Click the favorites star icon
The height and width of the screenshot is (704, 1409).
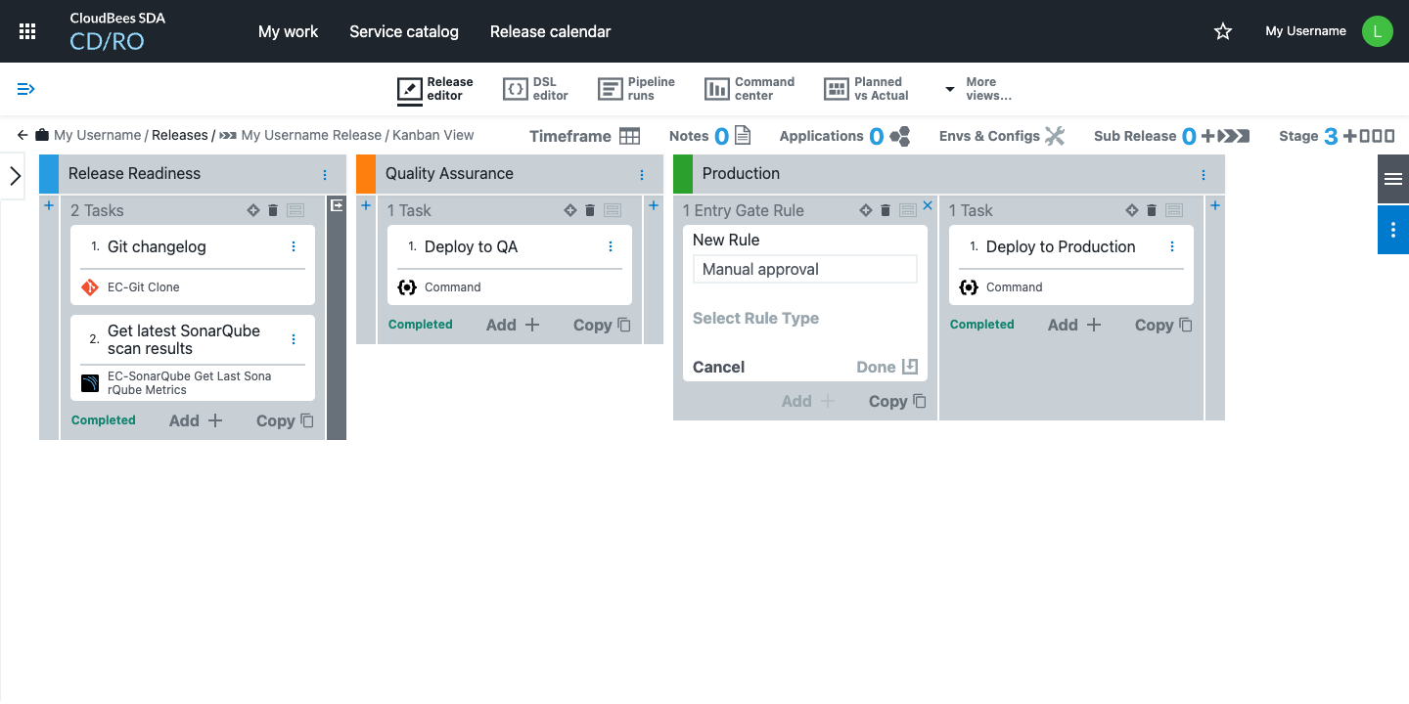(1222, 31)
